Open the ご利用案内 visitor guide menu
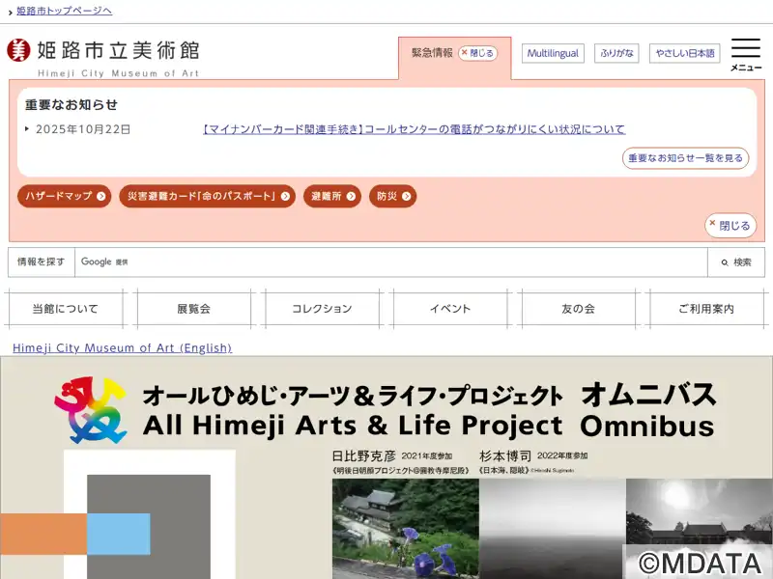The height and width of the screenshot is (579, 773). pyautogui.click(x=705, y=309)
